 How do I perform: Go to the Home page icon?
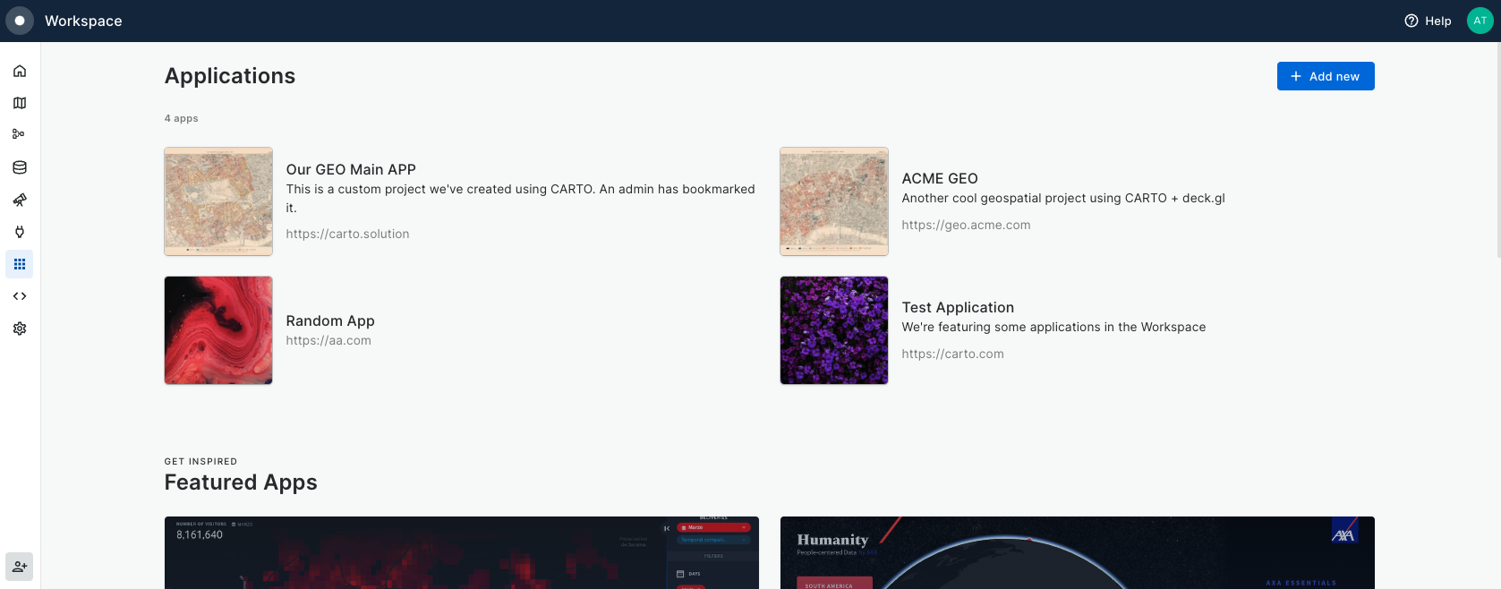coord(20,71)
